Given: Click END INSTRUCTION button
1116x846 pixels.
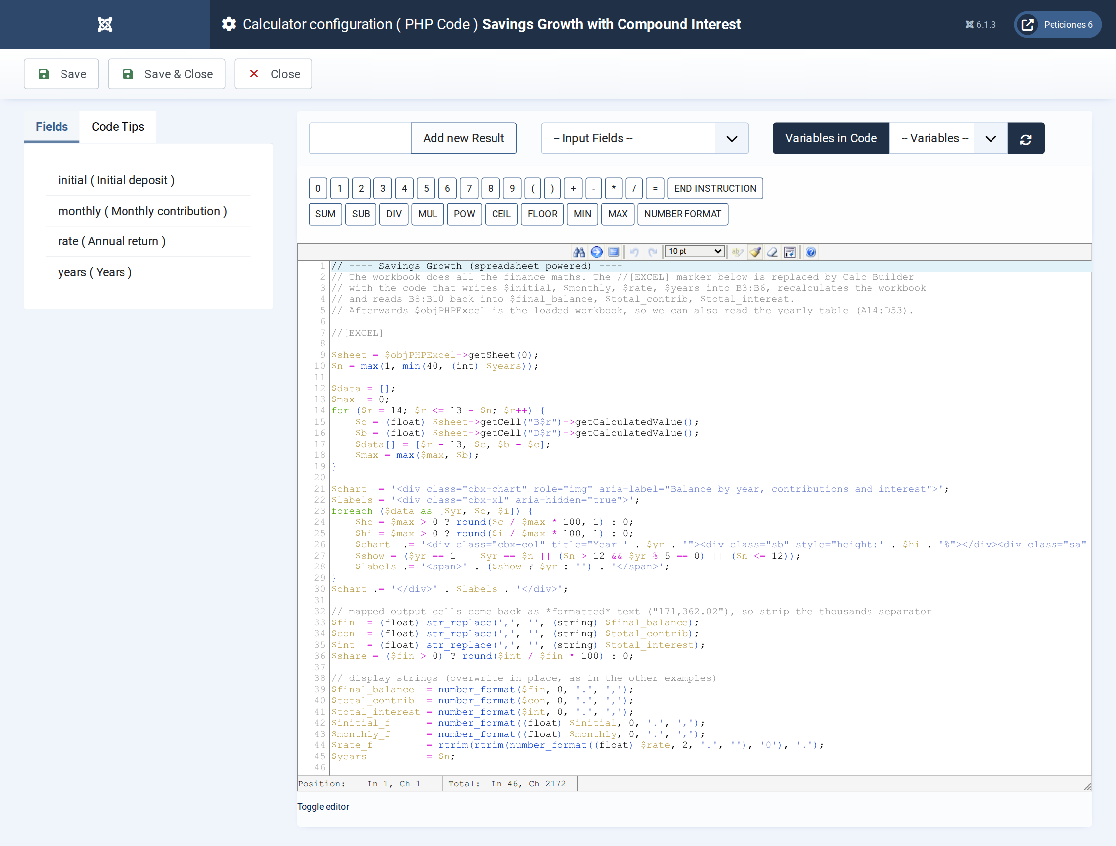Looking at the screenshot, I should 715,188.
